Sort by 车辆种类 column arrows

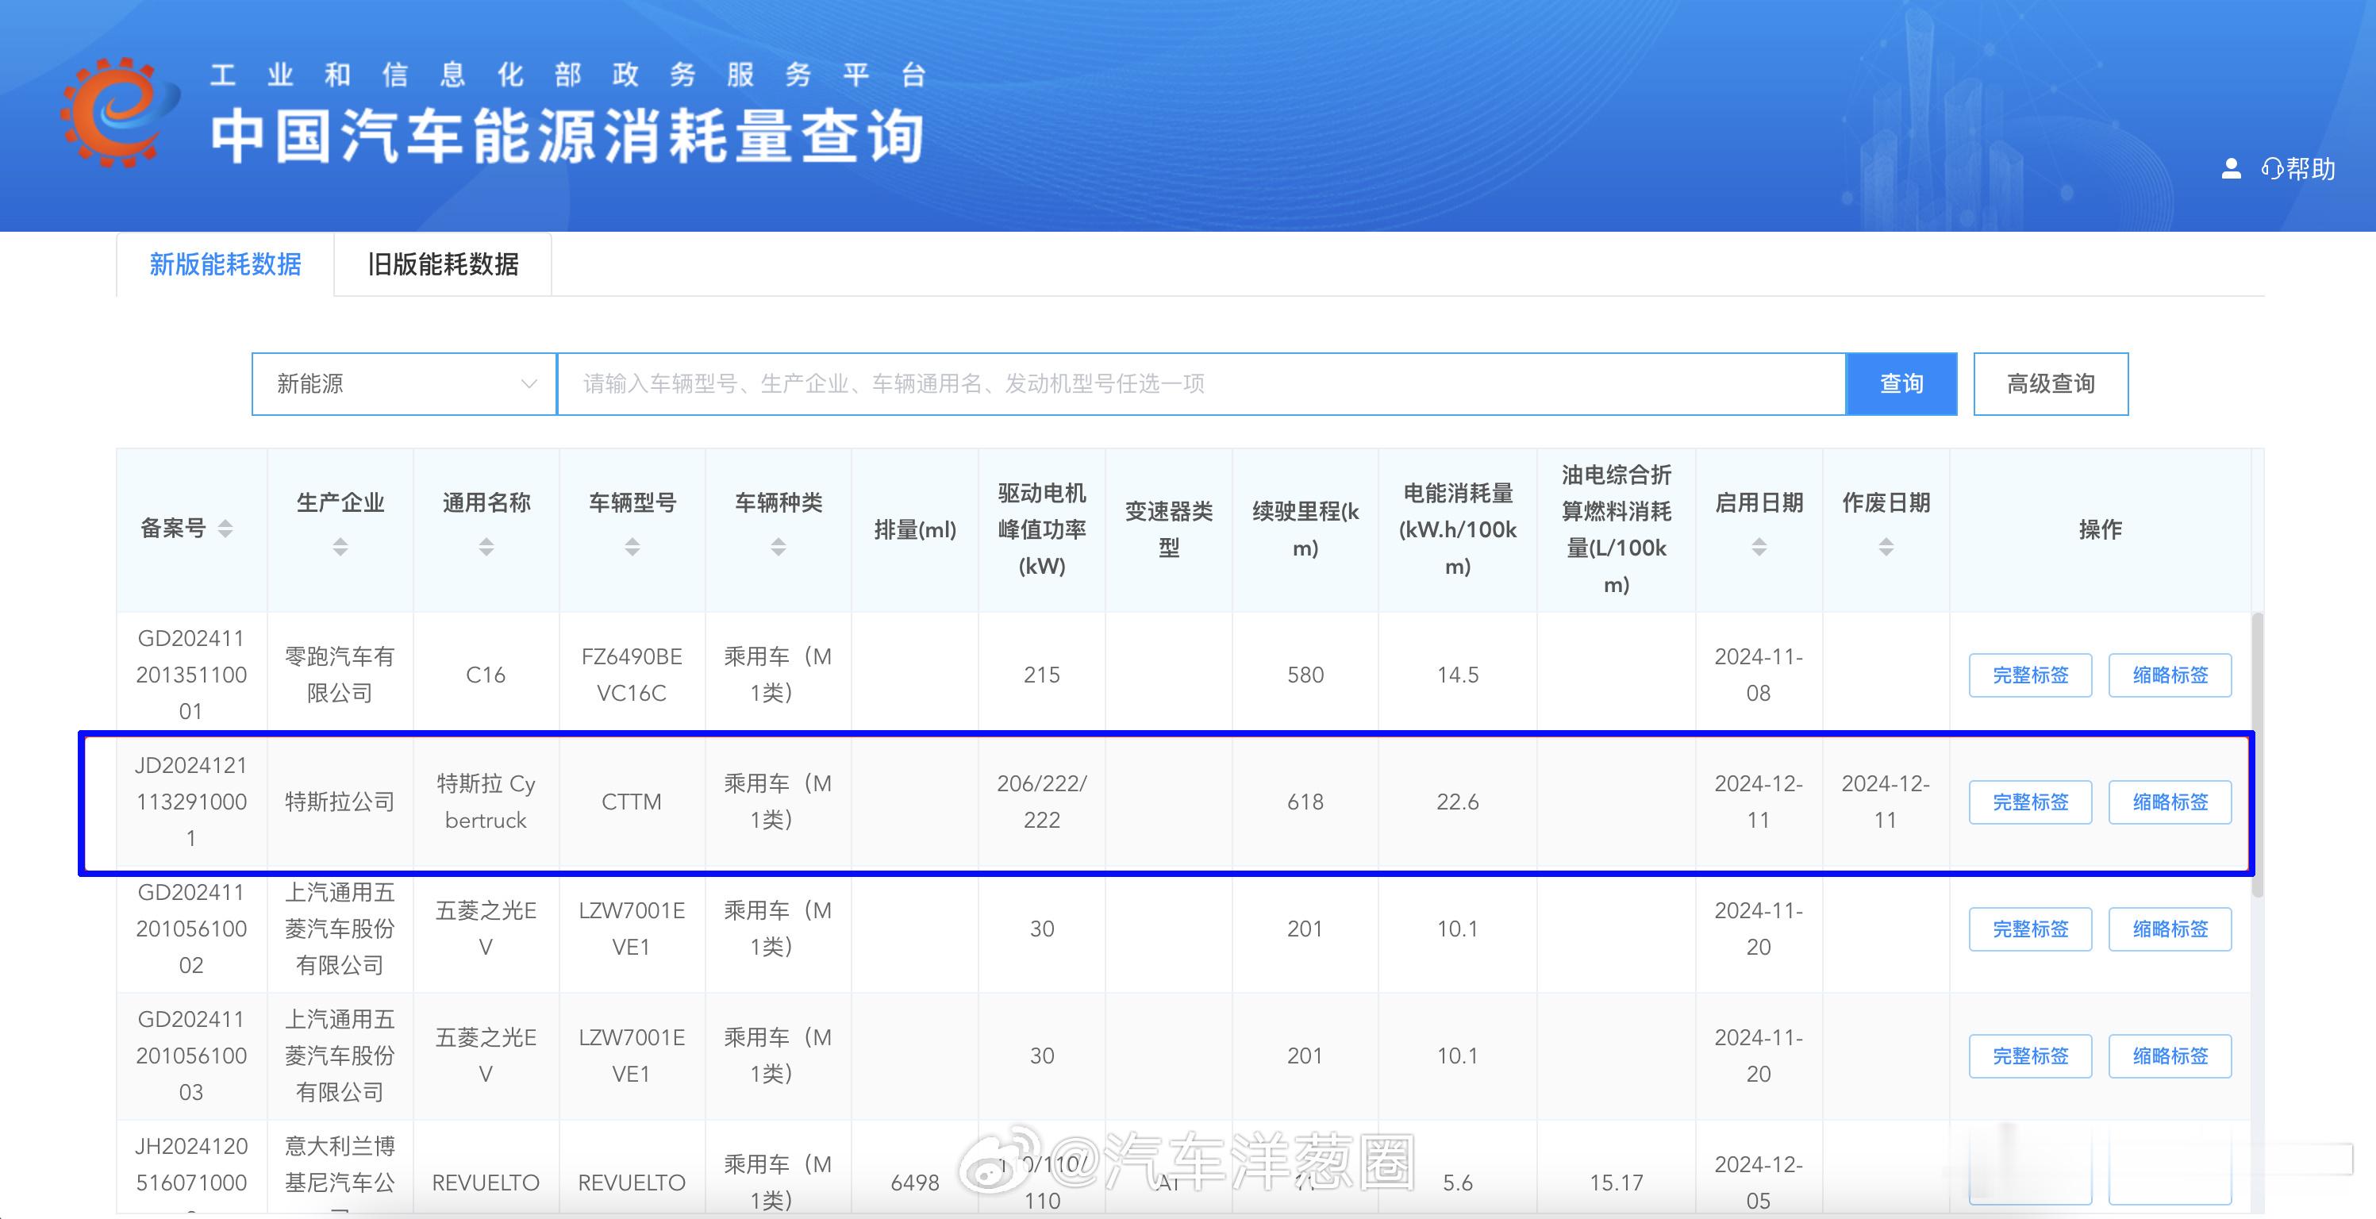[x=779, y=547]
